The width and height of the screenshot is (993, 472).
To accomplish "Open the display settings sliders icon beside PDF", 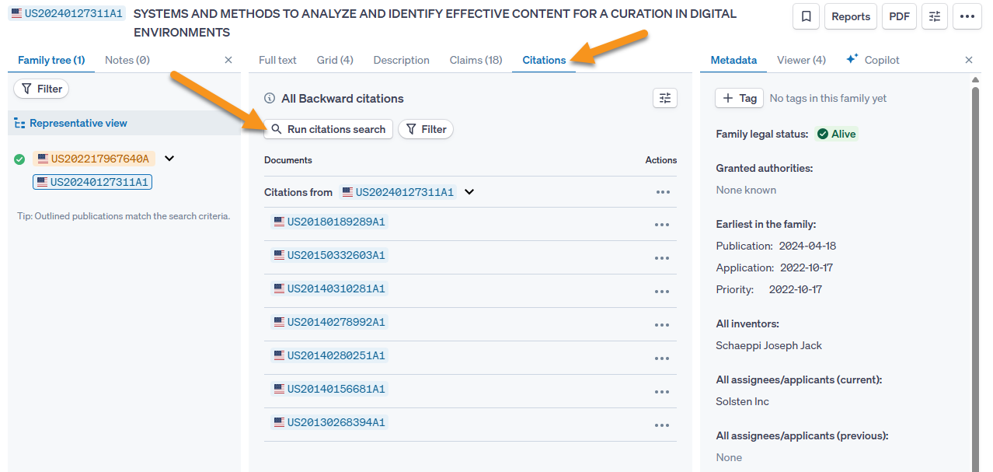I will tap(934, 16).
